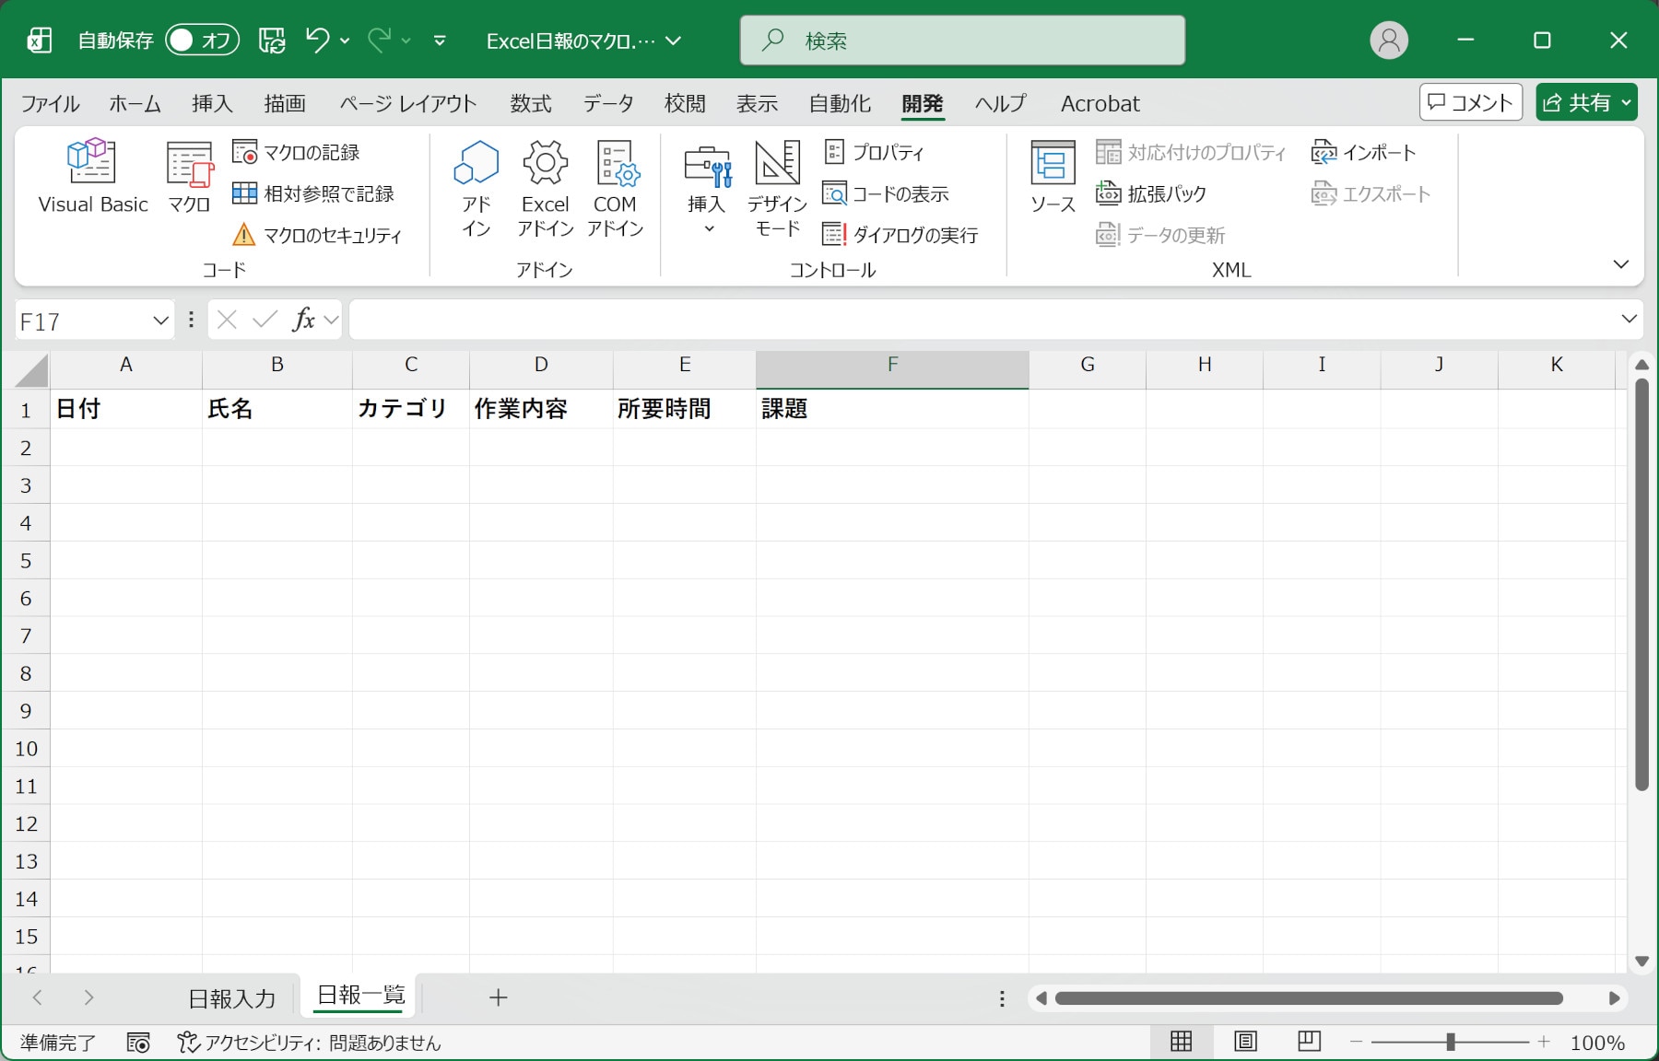Screen dimensions: 1659x1061
Task: Click the コメント button
Action: coord(1470,102)
